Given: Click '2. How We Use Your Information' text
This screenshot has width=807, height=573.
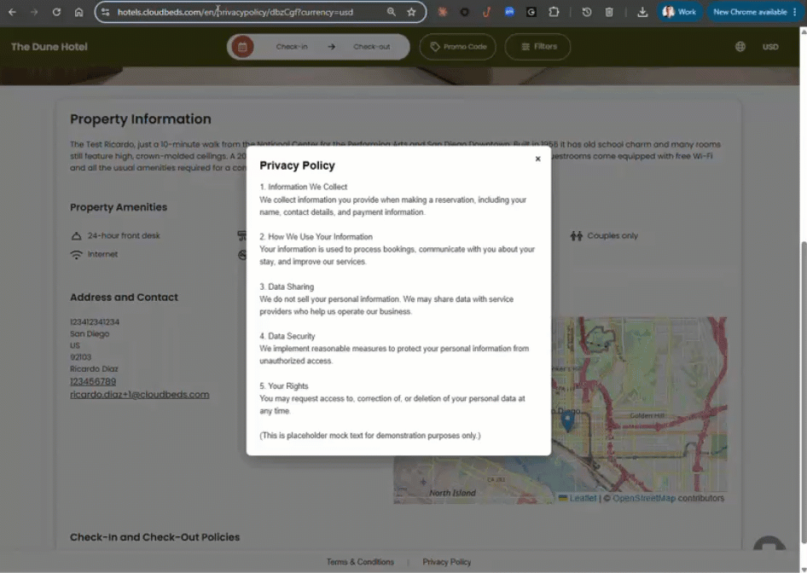Looking at the screenshot, I should point(316,236).
